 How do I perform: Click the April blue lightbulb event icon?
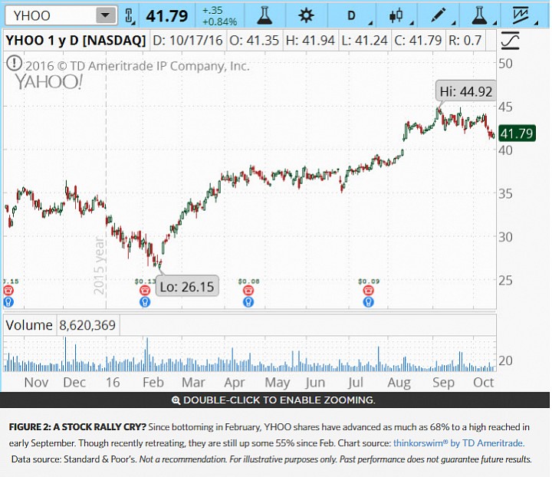[248, 302]
